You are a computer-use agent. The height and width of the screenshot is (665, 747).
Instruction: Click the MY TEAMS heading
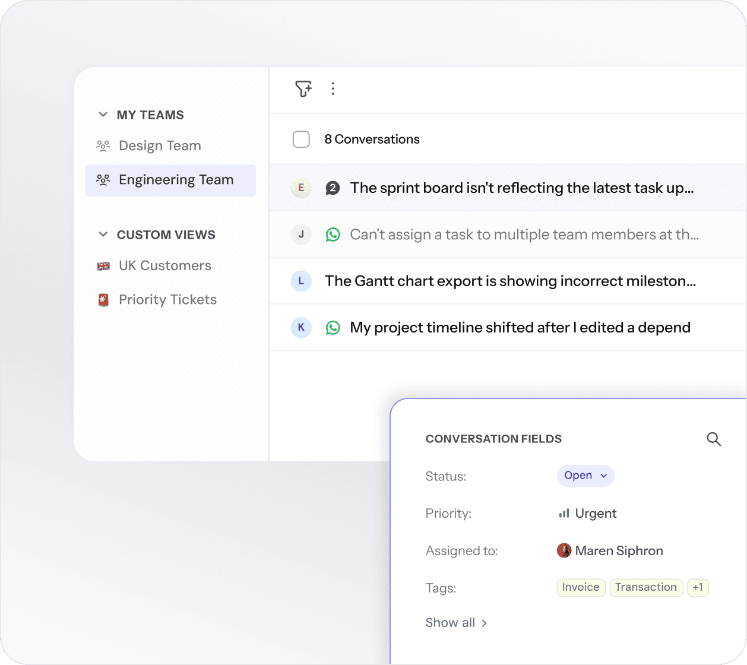click(x=150, y=115)
